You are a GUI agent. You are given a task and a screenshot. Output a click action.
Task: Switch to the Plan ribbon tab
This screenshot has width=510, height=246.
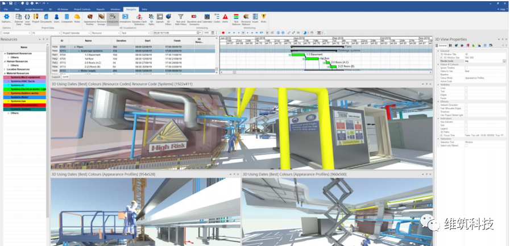[17, 10]
